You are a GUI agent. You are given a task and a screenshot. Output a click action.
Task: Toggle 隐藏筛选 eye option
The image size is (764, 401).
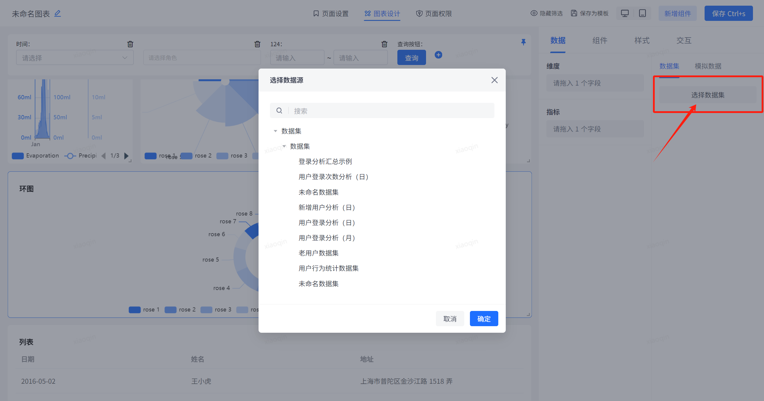[x=546, y=13]
